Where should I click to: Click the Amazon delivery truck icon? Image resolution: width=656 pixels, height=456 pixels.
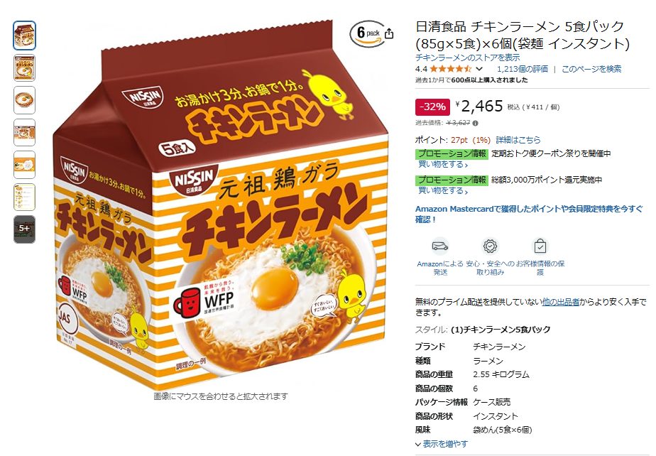click(x=440, y=246)
